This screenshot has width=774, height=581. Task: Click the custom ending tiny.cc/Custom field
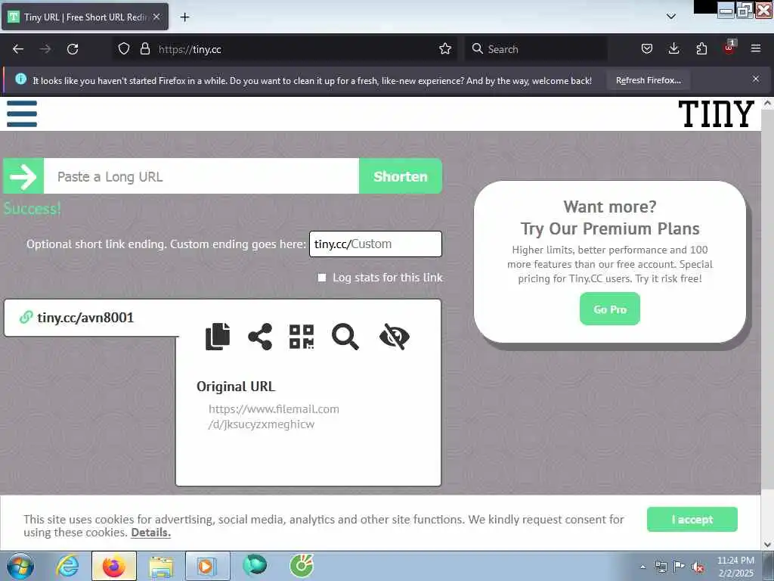click(x=375, y=244)
